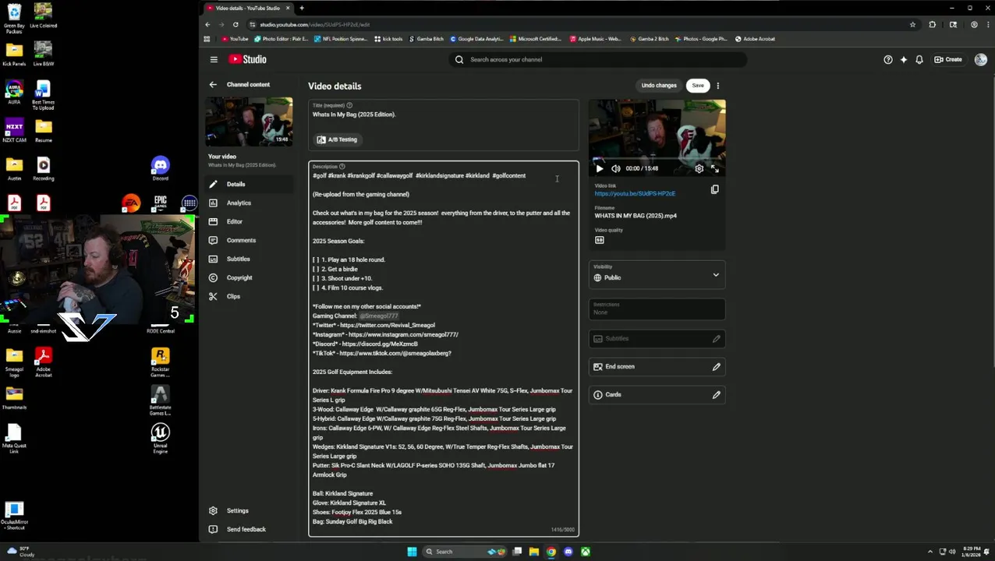
Task: Open the Adobe Acrobat bookmark
Action: [x=755, y=39]
